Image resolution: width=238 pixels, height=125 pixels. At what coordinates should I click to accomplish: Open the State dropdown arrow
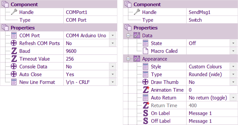(x=233, y=43)
